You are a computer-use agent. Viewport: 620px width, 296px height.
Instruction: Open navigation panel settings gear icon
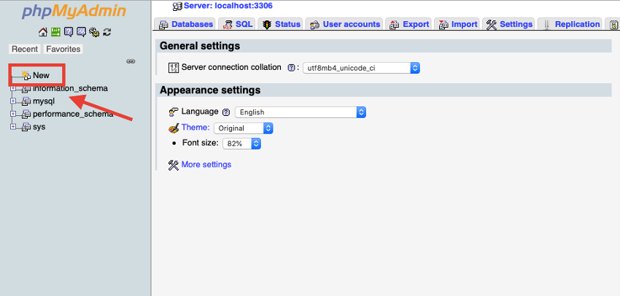pos(93,32)
